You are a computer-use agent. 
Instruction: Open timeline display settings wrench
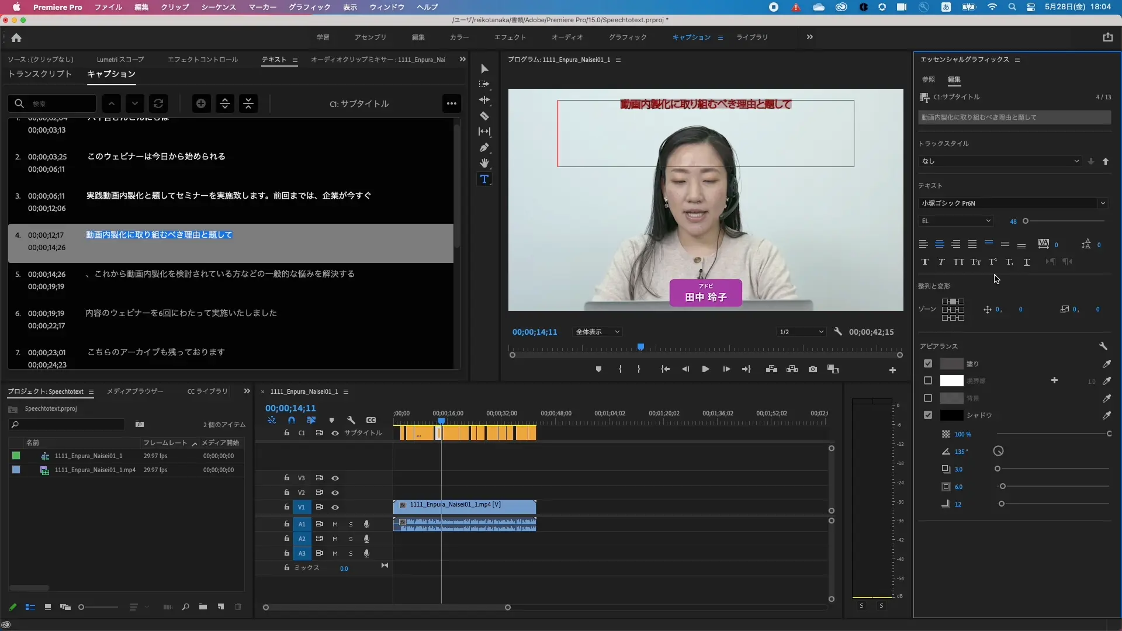coord(351,420)
